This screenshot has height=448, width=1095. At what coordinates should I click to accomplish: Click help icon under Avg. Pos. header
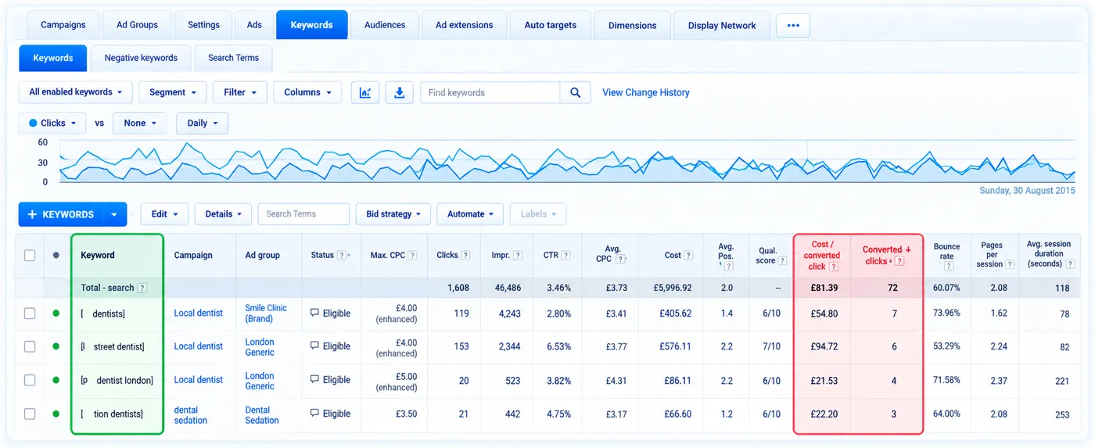[729, 266]
